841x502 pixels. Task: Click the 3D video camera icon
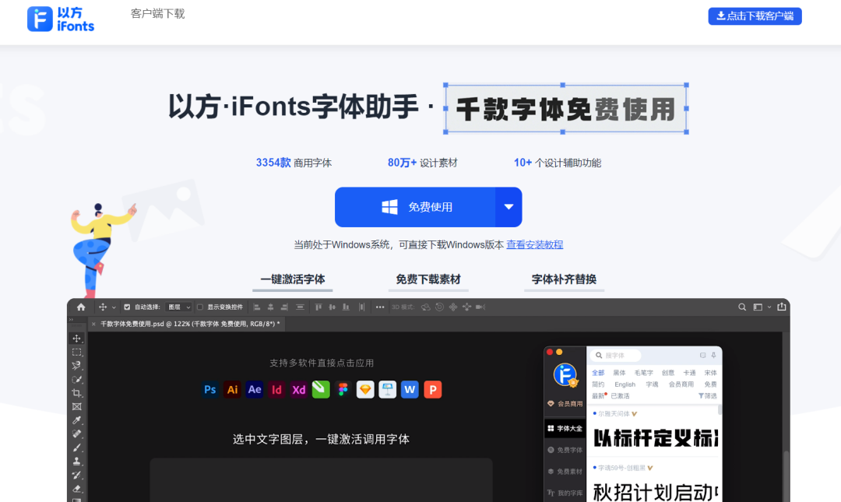480,307
